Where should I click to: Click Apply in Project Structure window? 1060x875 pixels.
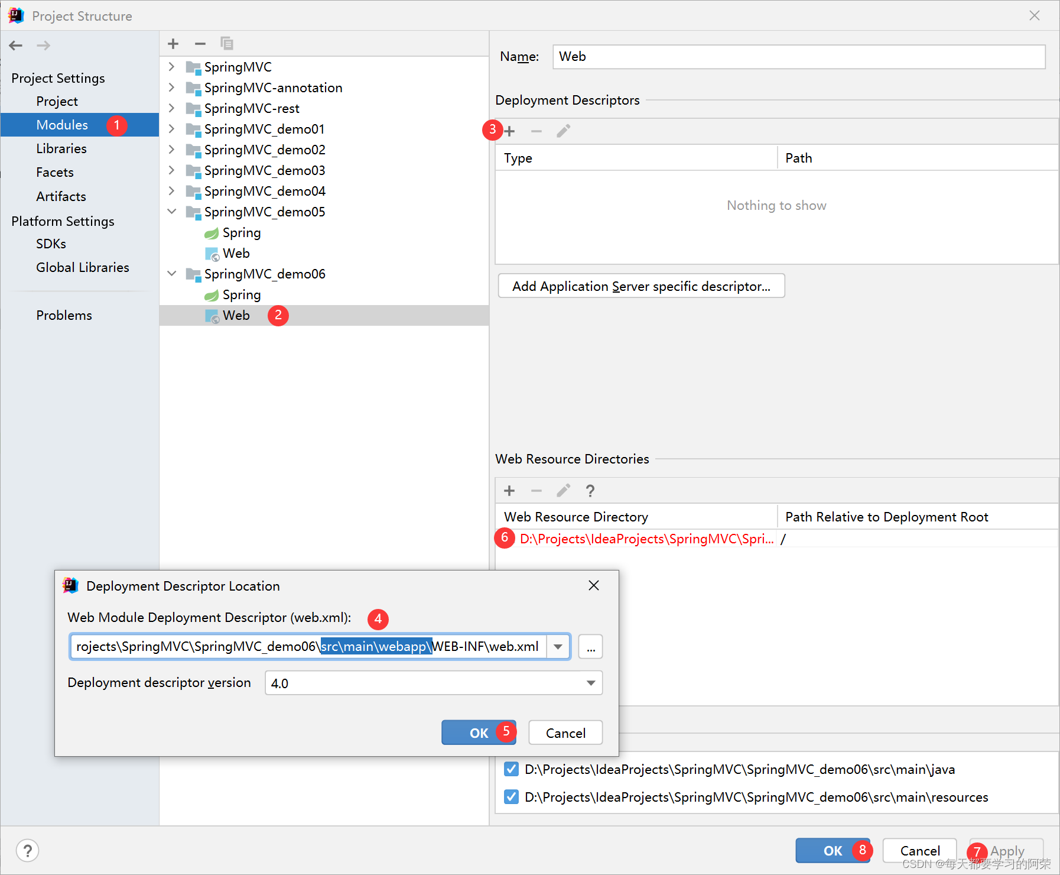(x=1007, y=851)
